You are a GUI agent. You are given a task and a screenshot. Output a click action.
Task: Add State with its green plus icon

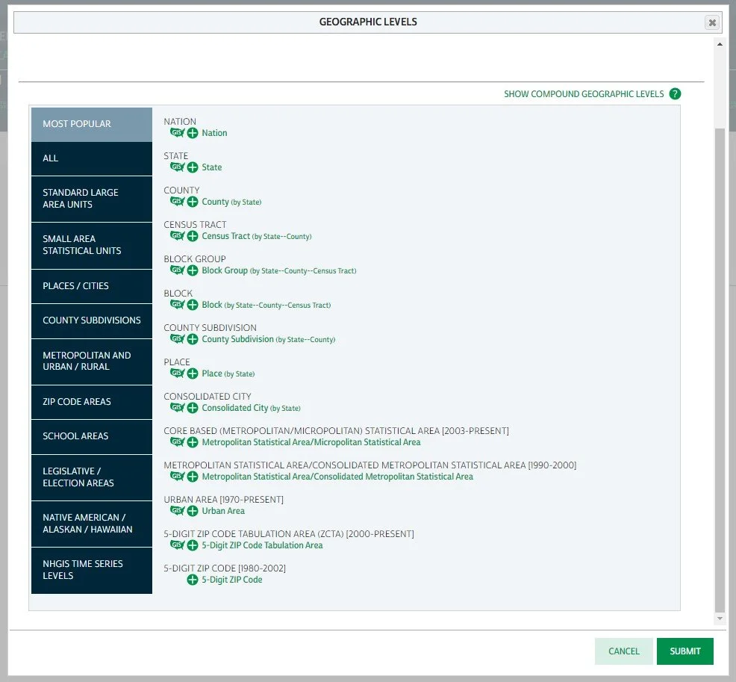coord(193,167)
